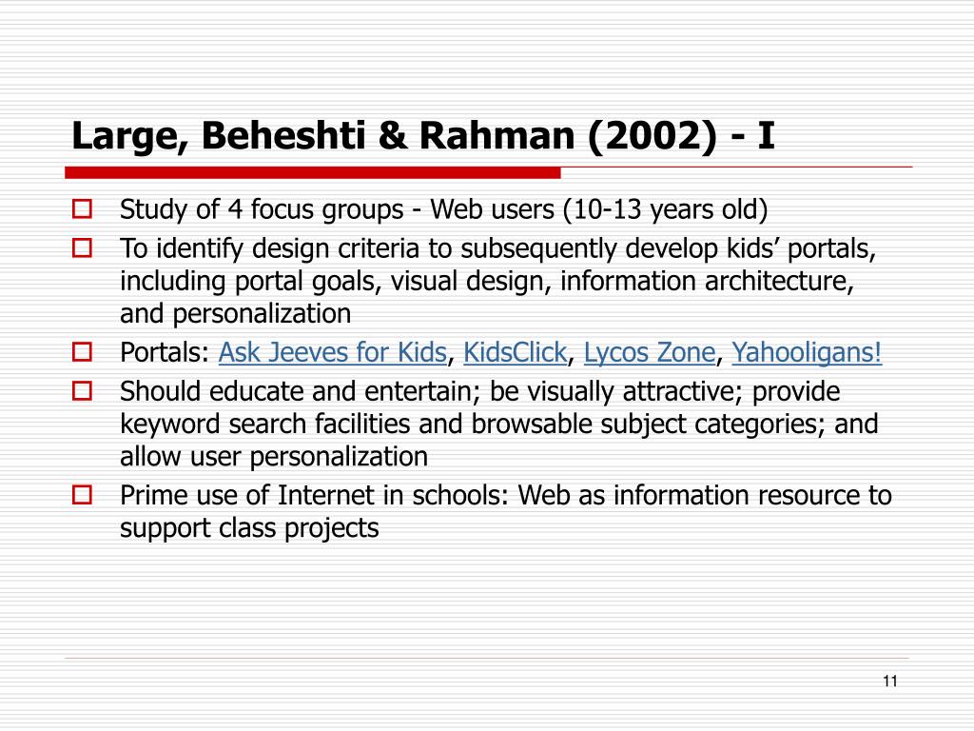
Task: Select the 'support class projects' text
Action: (249, 528)
